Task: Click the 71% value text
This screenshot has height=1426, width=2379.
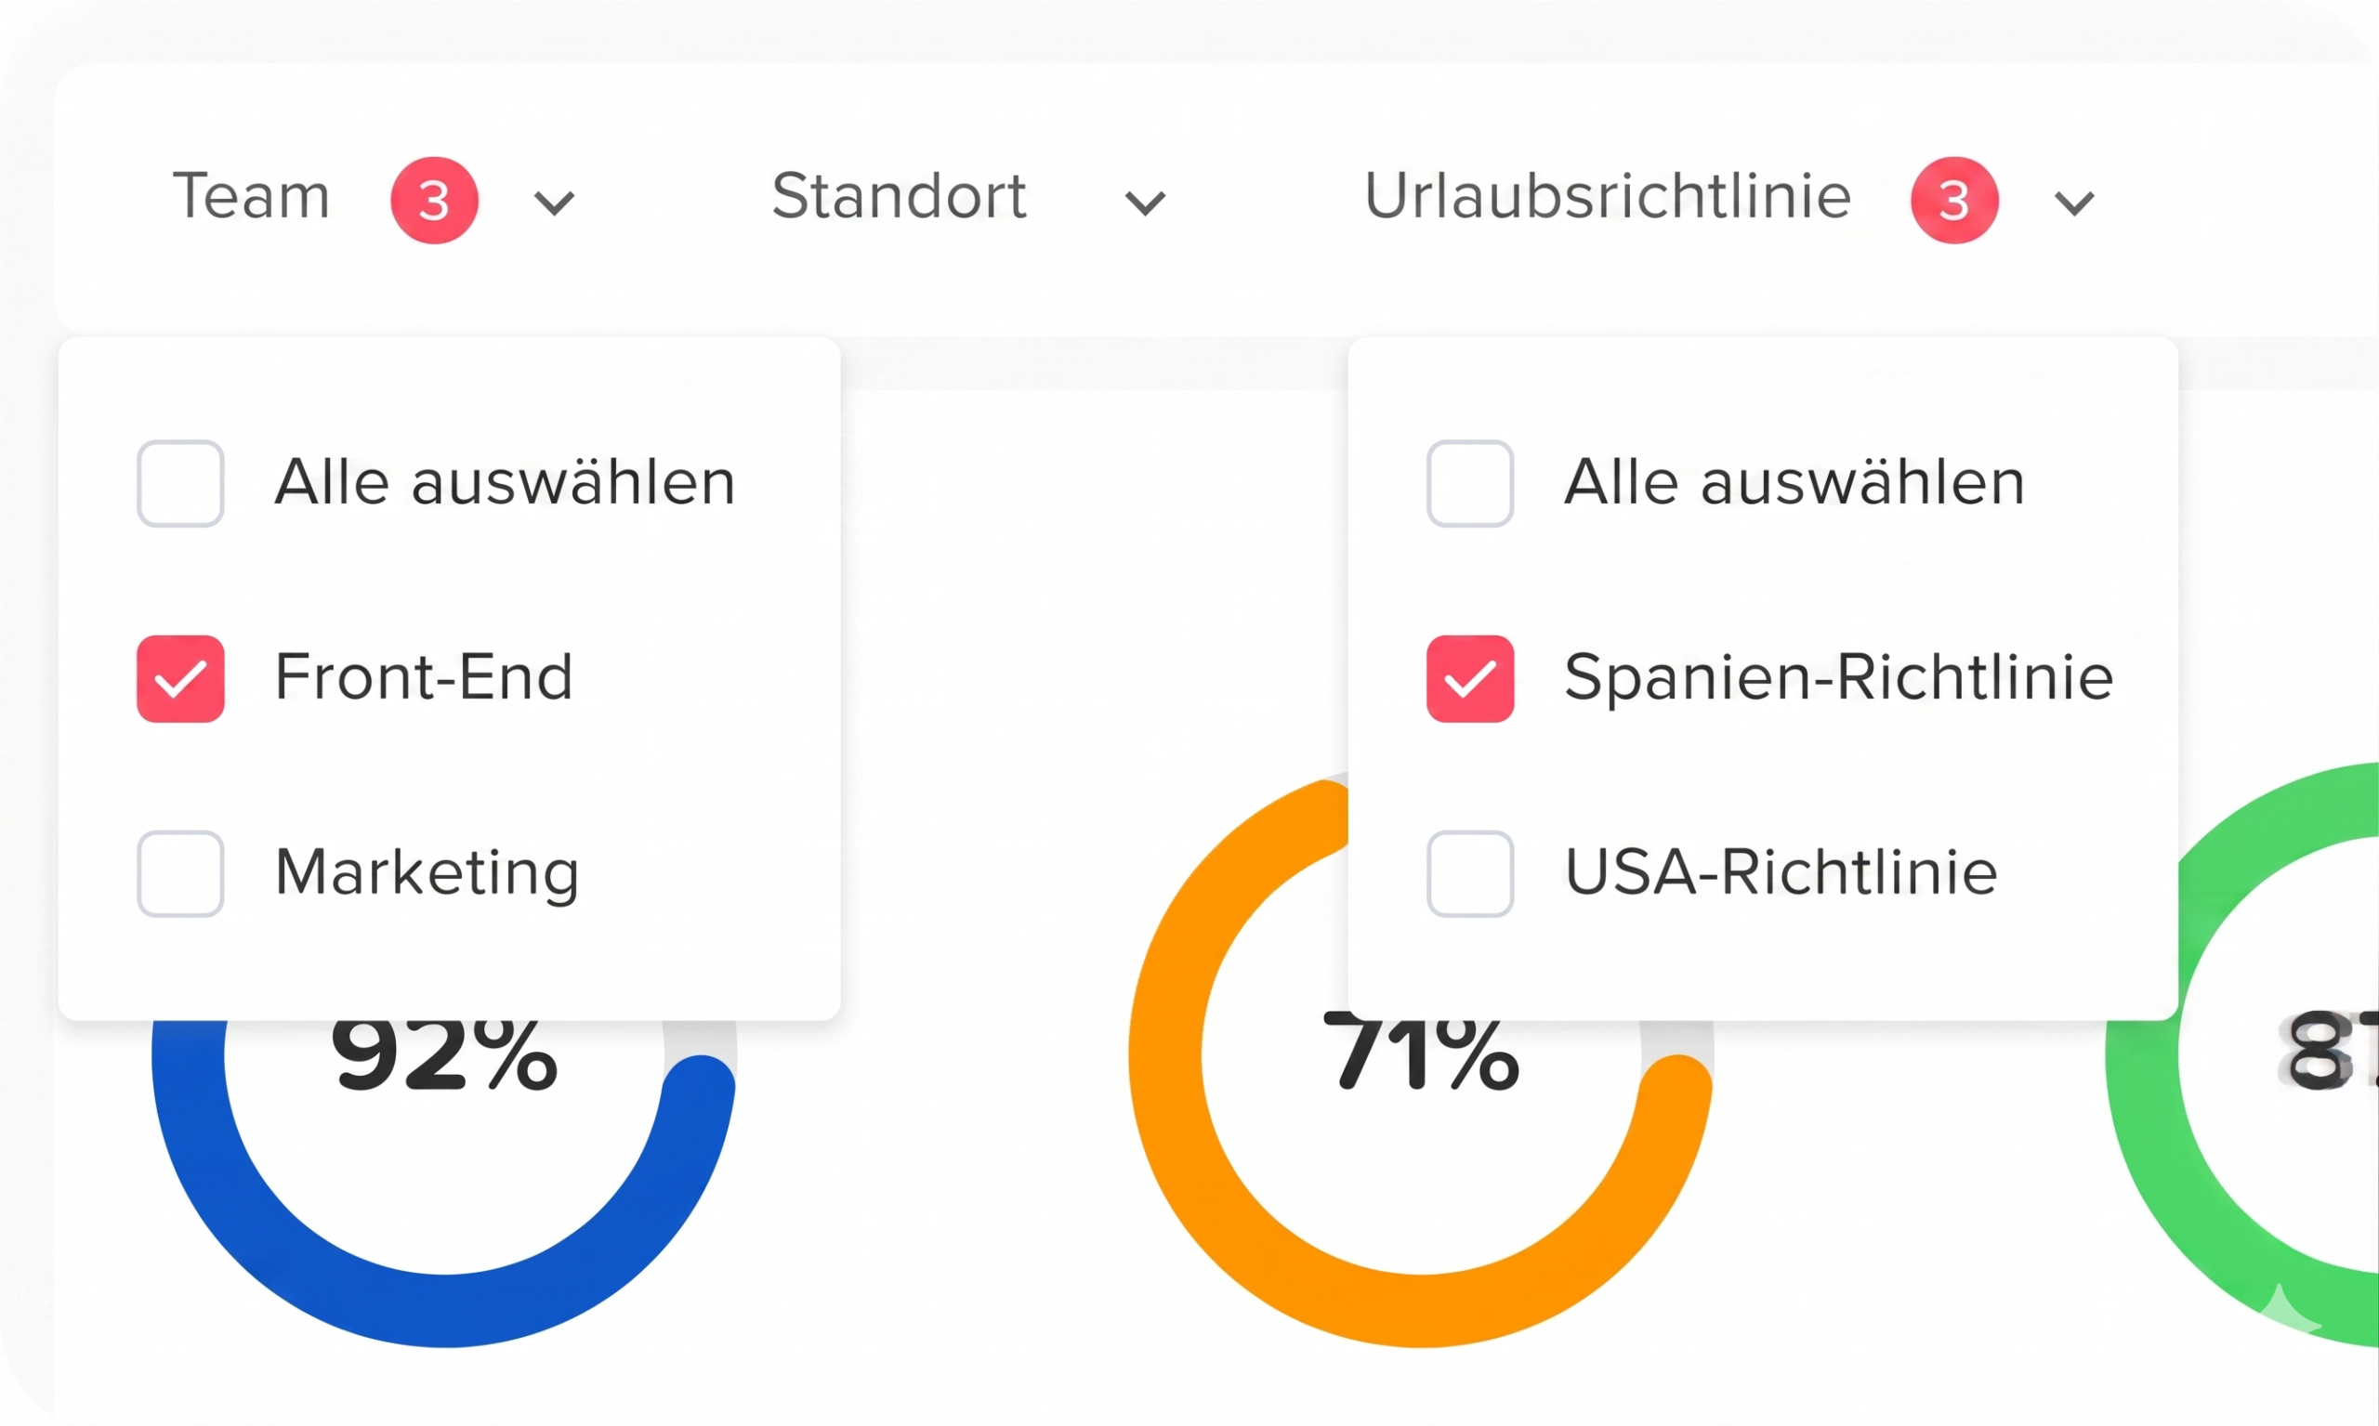Action: pyautogui.click(x=1421, y=1057)
